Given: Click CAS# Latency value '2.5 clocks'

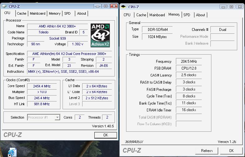Looking at the screenshot, I should [x=189, y=75].
